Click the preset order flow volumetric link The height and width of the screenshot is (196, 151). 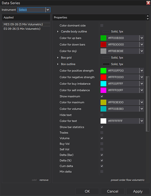click(x=127, y=180)
